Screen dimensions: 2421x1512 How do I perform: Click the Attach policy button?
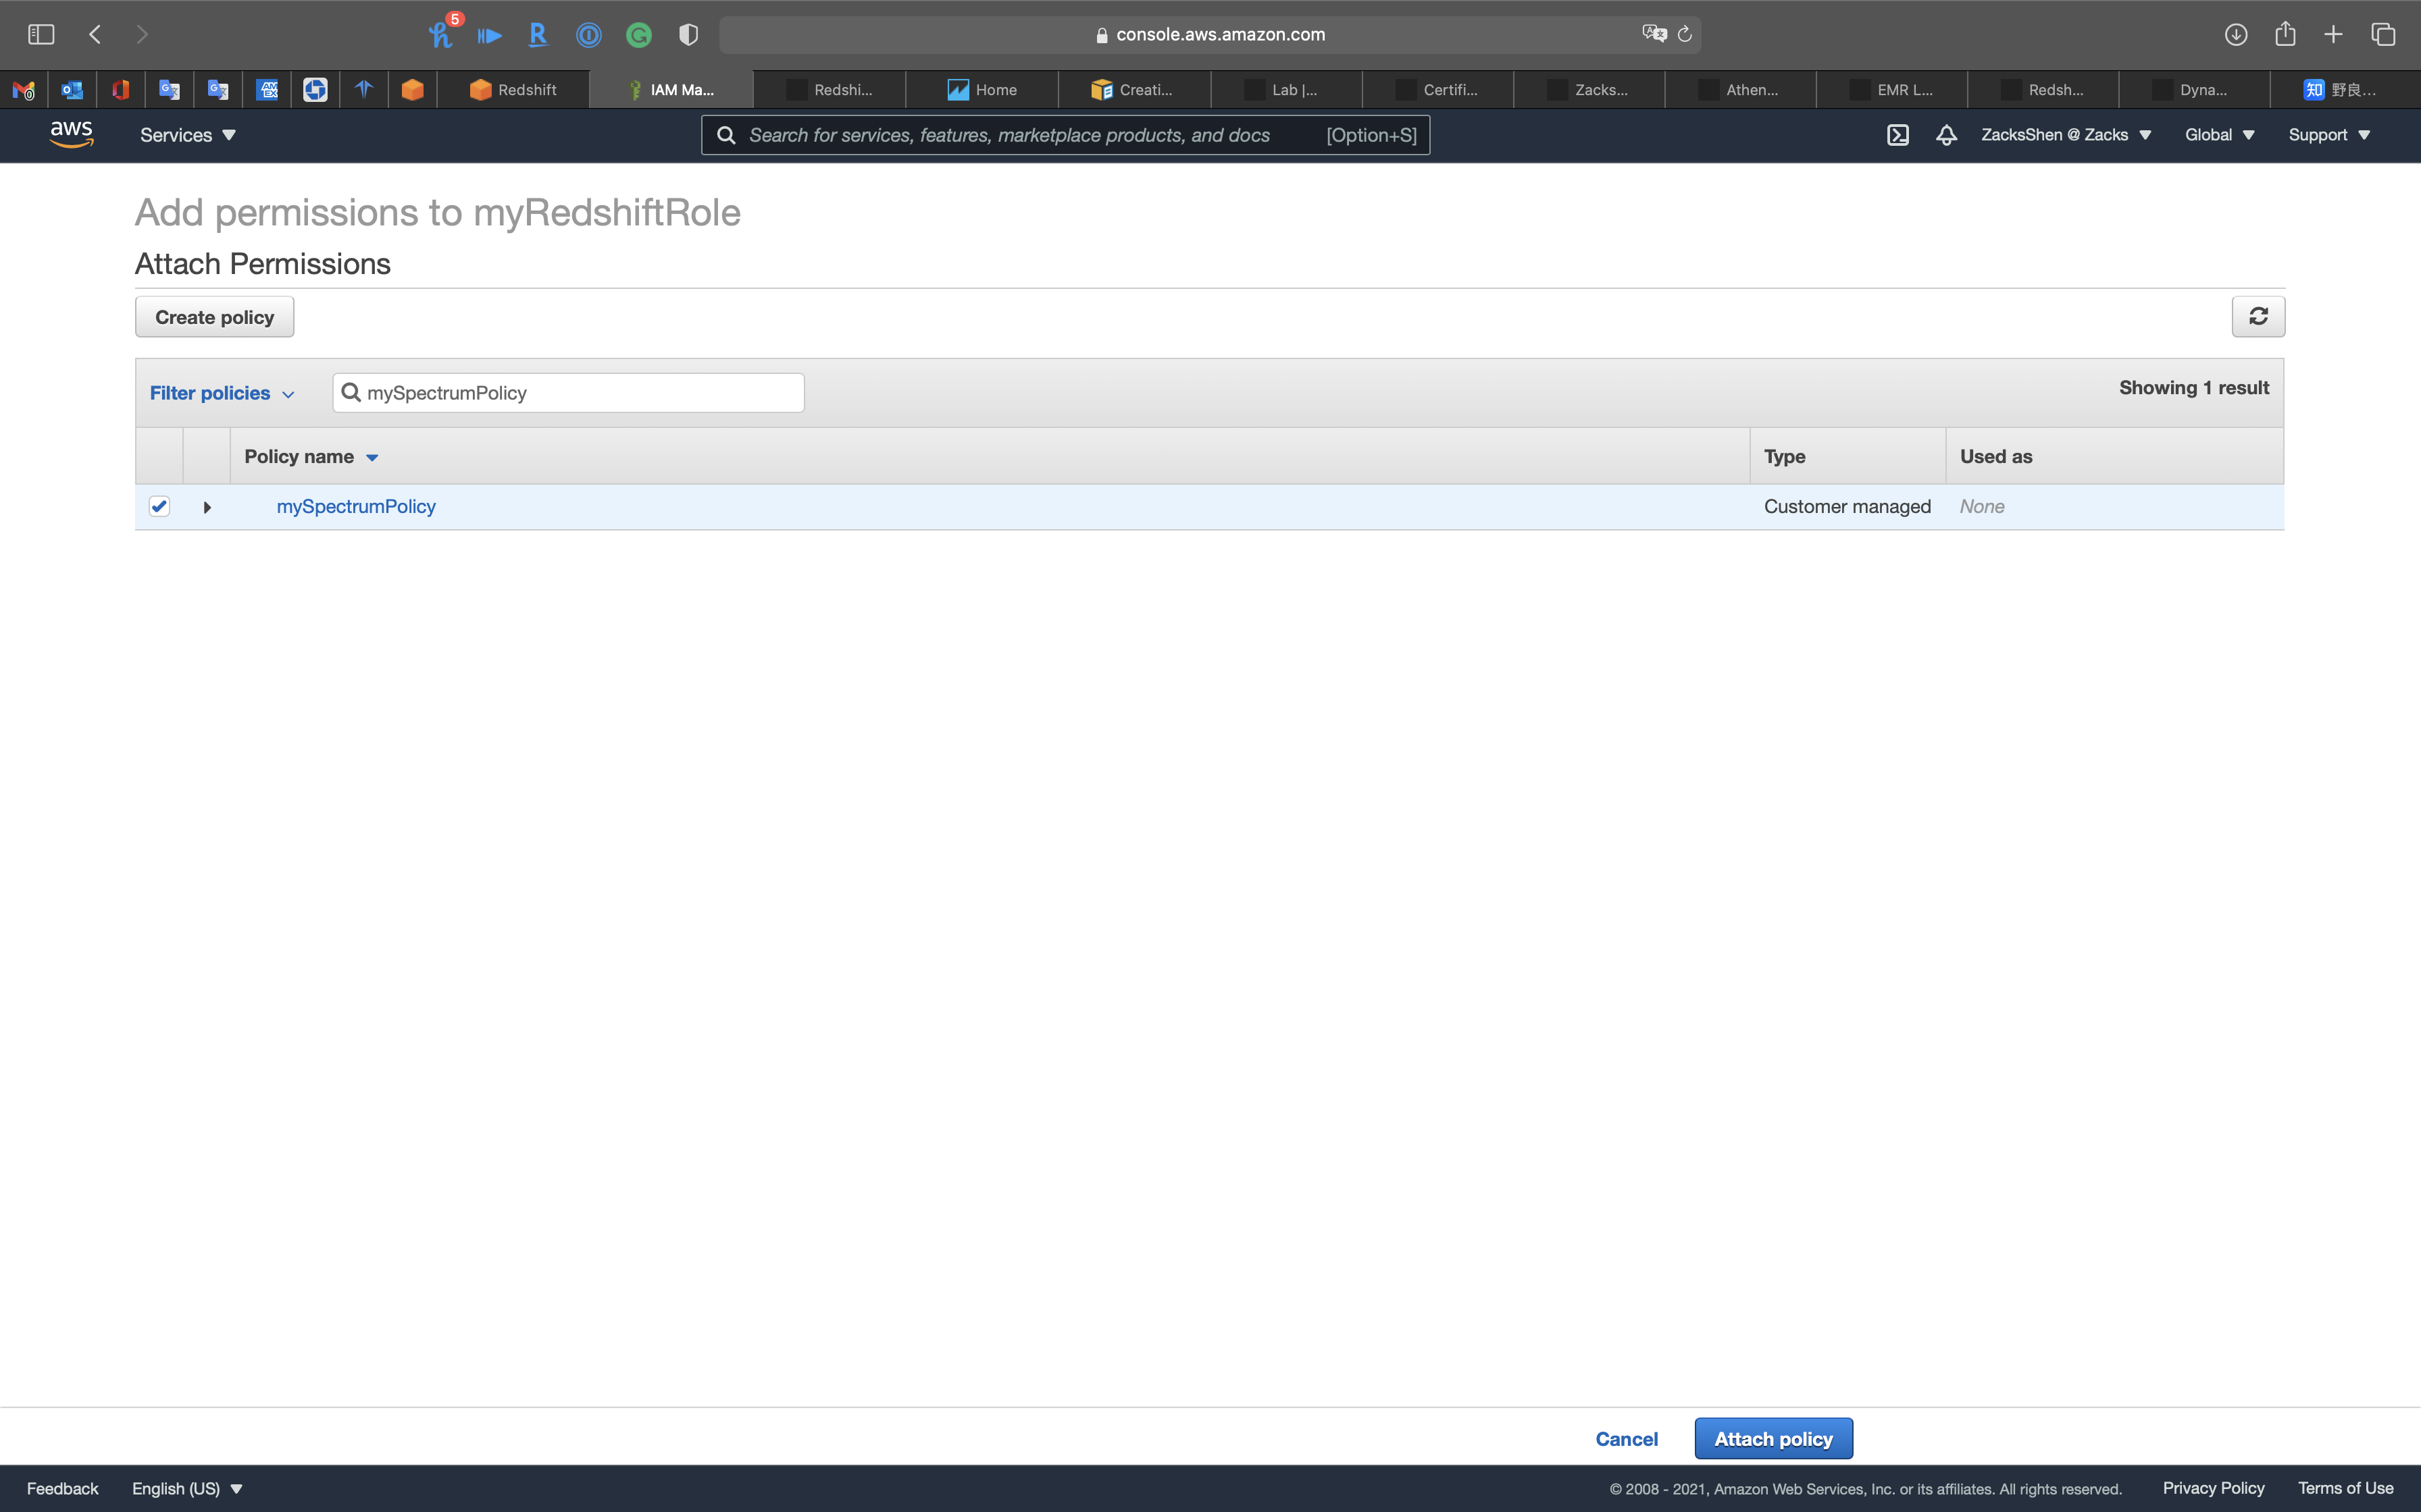[x=1773, y=1438]
